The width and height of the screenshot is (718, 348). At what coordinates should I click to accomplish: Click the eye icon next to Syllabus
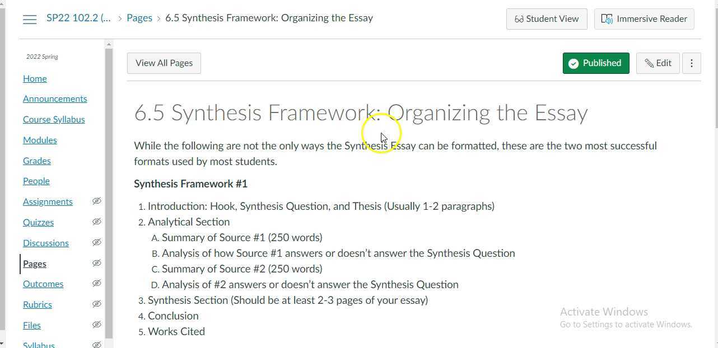coord(97,345)
